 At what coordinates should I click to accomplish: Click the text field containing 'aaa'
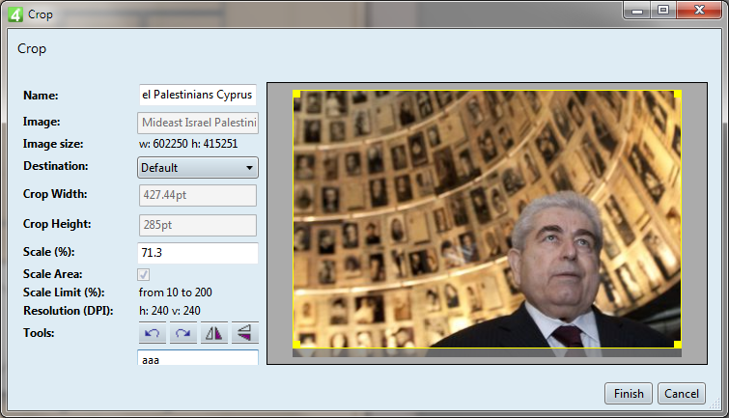[x=198, y=358]
